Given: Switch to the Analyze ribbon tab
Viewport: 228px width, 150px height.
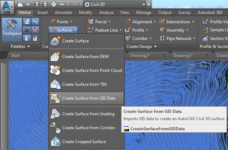Looking at the screenshot, I should pos(106,12).
